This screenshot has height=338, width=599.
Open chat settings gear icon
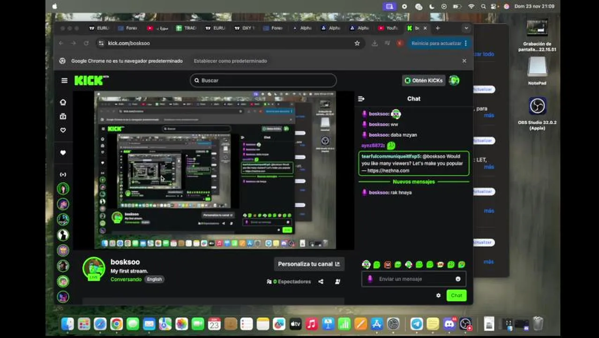[x=438, y=295]
